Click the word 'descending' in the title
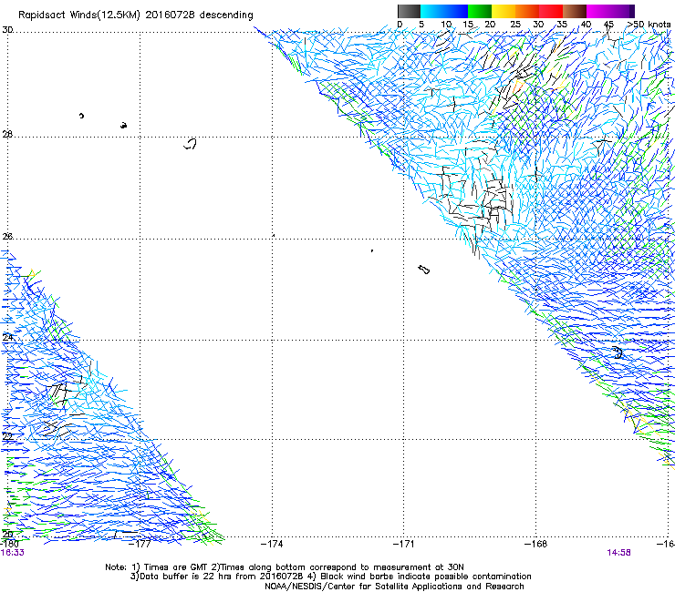Image resolution: width=675 pixels, height=592 pixels. point(226,15)
